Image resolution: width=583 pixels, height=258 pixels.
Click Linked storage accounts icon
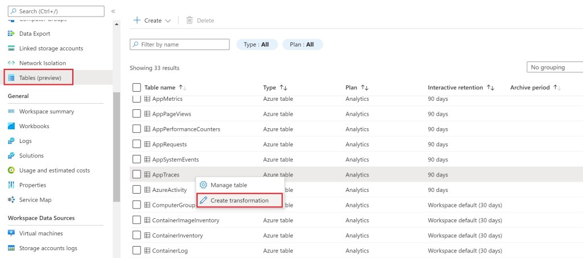click(x=11, y=48)
